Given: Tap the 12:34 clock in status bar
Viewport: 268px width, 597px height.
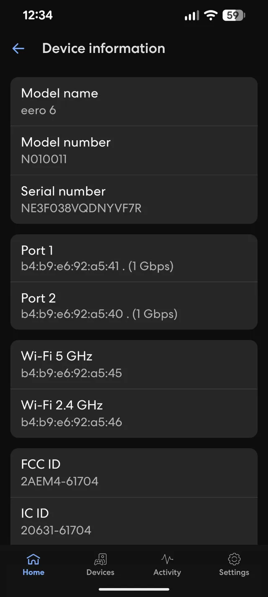Looking at the screenshot, I should point(37,15).
